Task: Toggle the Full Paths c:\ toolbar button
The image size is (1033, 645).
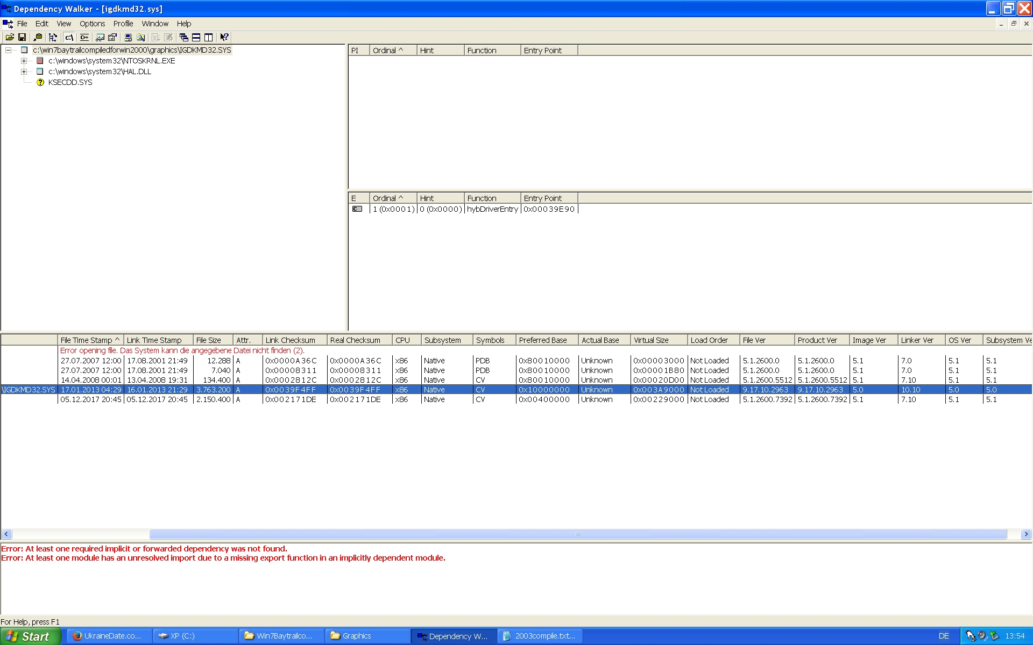Action: 69,37
